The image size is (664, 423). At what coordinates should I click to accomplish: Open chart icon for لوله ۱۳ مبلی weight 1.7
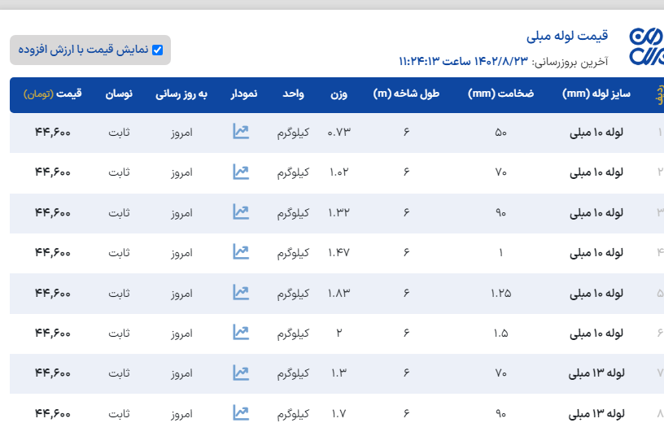coord(240,412)
